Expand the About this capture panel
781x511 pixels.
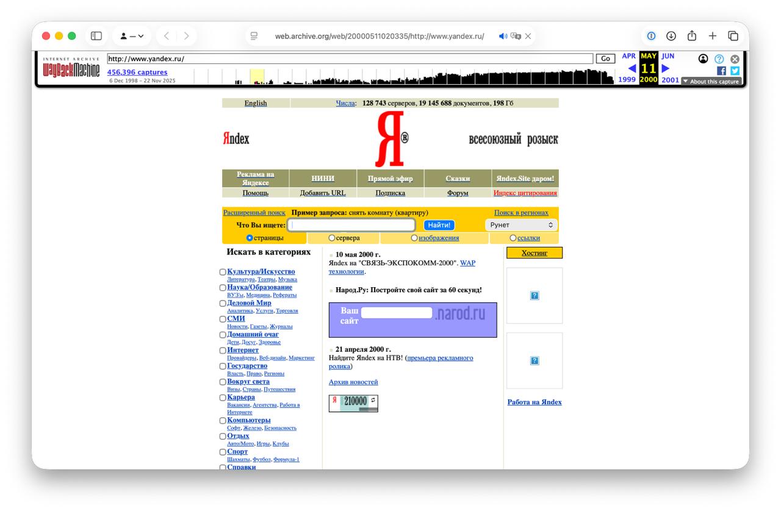pos(710,82)
